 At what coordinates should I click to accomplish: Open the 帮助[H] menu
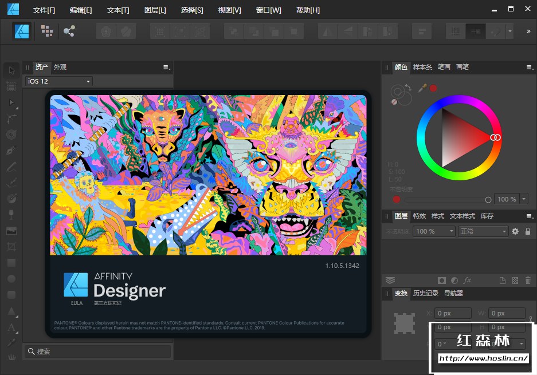308,10
